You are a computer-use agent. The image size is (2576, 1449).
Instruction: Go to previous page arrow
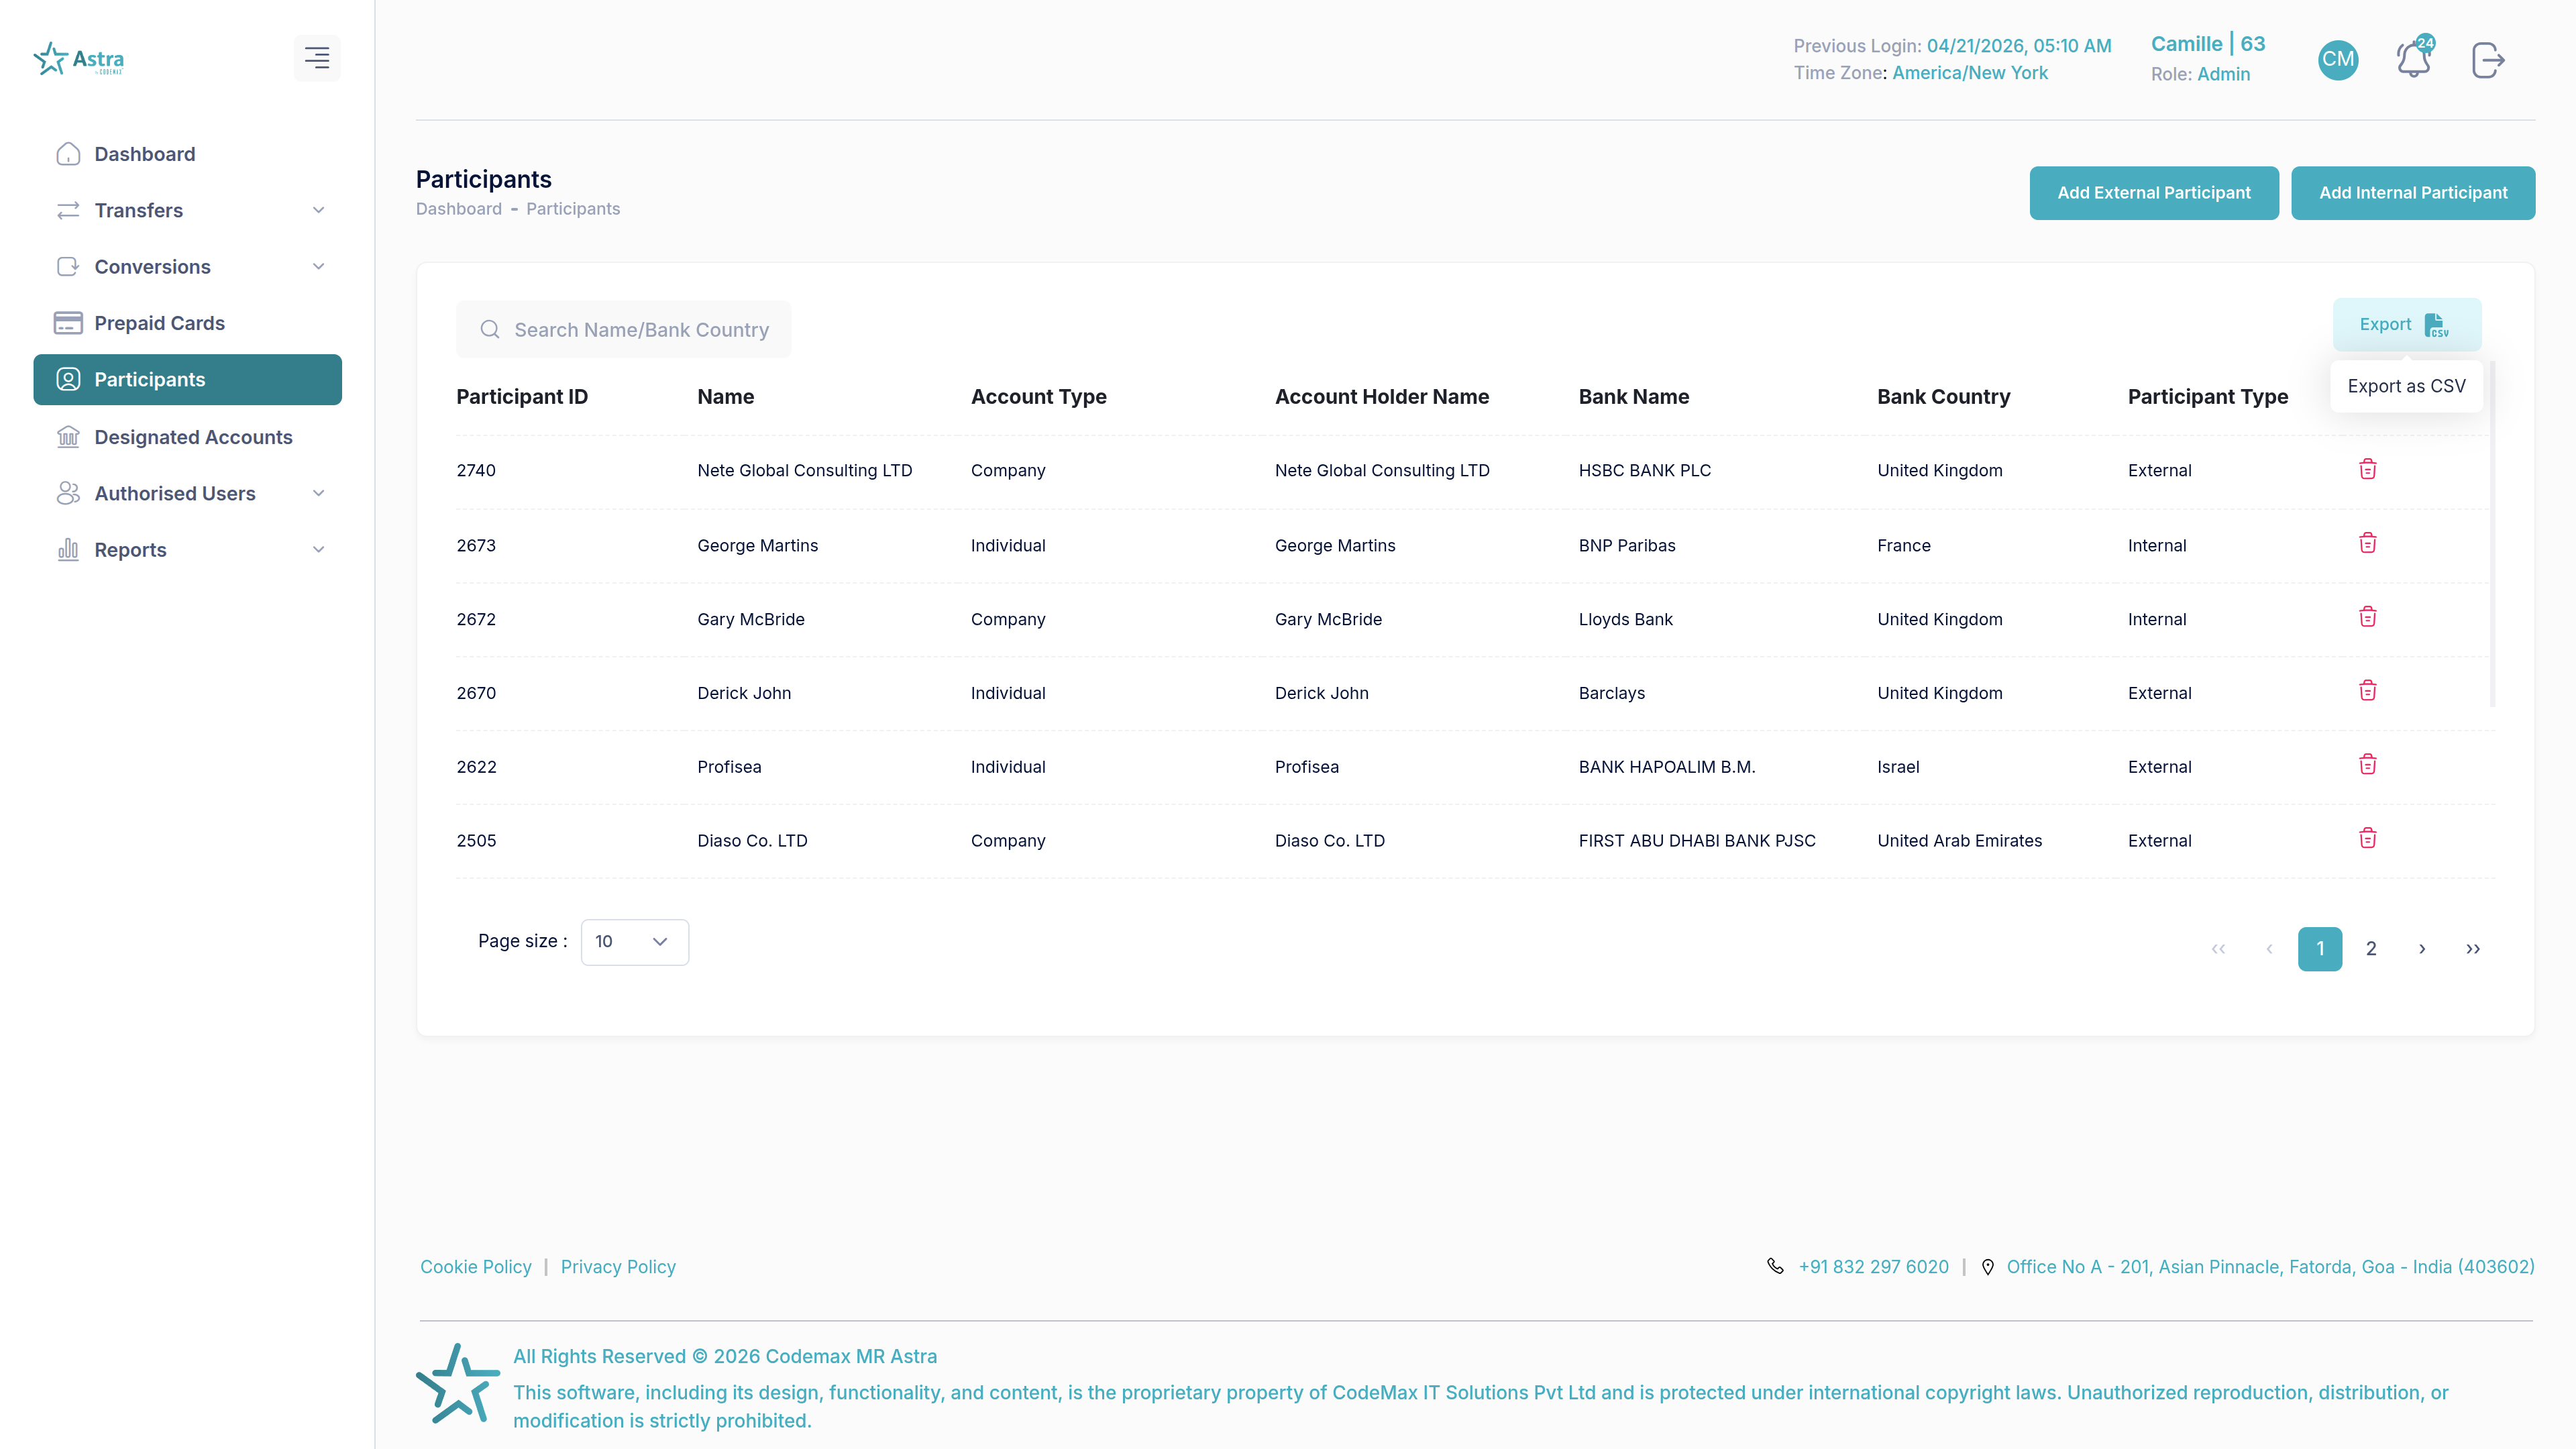(2269, 949)
